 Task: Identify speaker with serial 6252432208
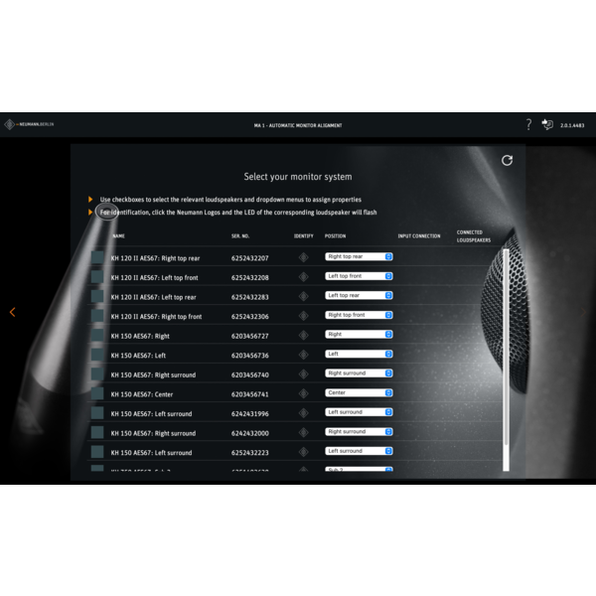point(303,277)
